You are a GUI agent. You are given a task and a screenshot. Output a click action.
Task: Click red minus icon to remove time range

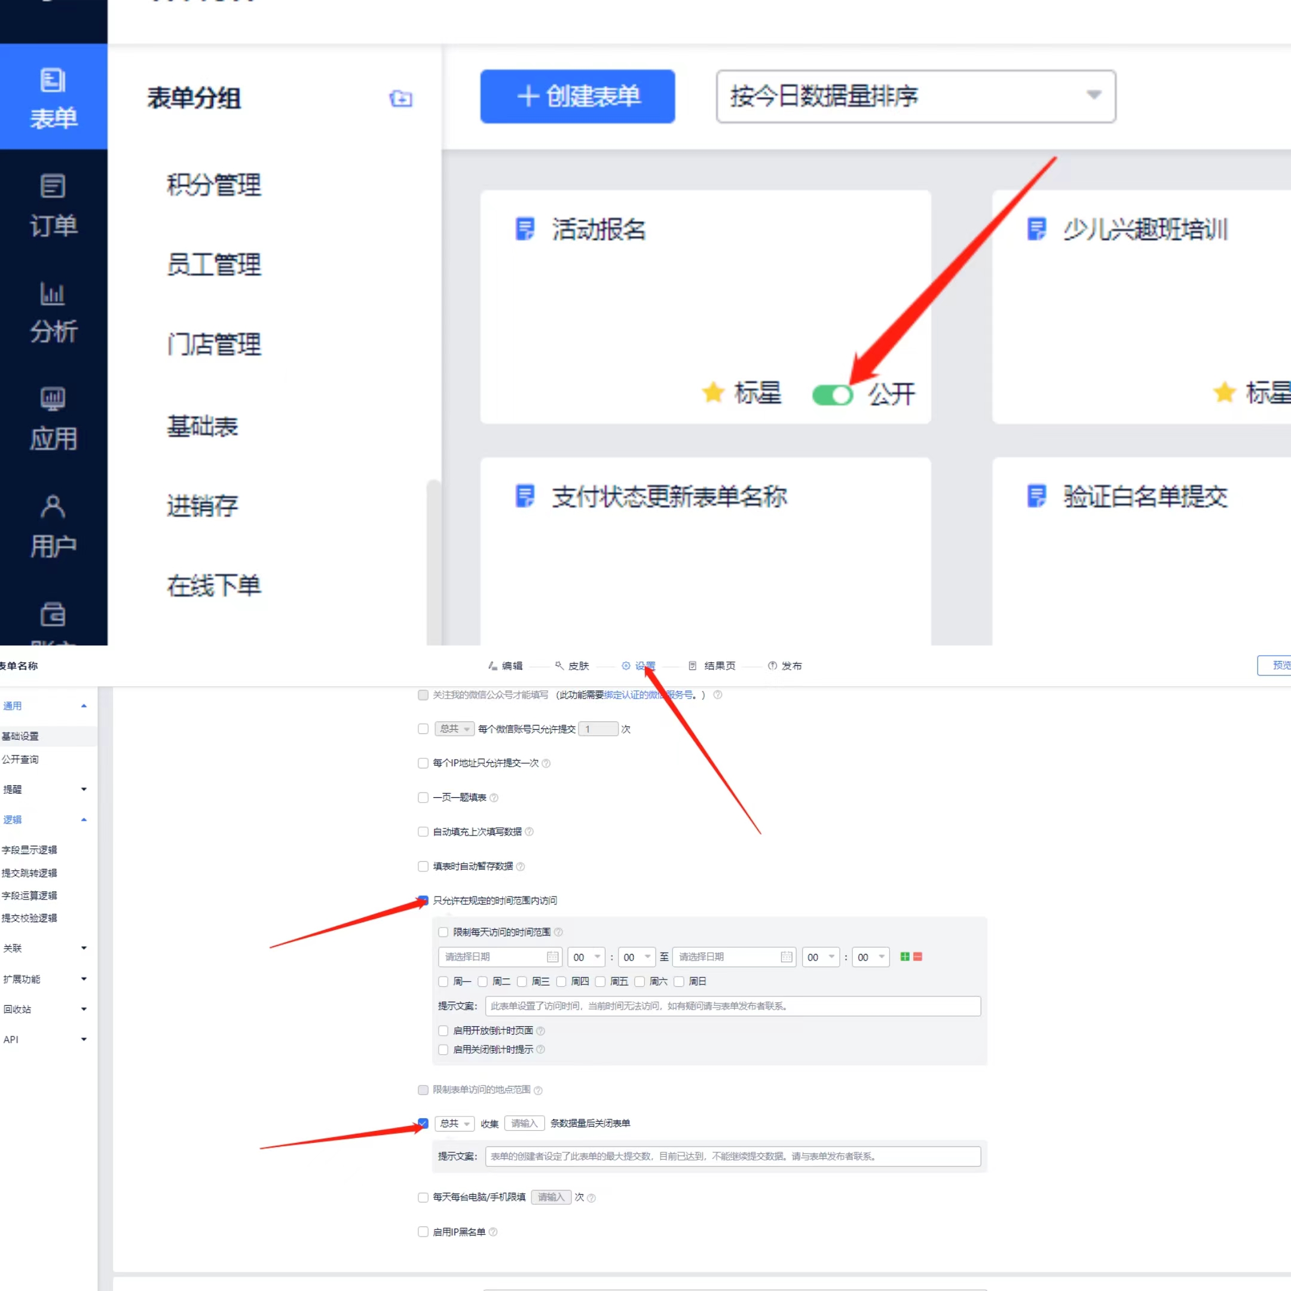click(x=918, y=957)
